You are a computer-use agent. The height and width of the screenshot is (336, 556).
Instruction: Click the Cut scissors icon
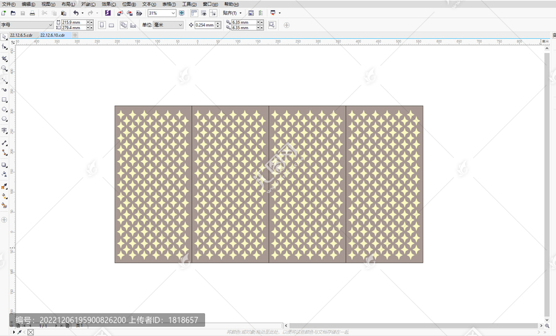point(44,13)
